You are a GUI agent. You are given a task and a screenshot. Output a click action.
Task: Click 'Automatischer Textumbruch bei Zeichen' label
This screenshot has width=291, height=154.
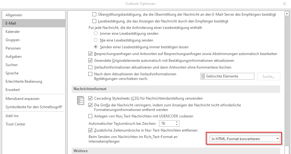click(x=122, y=123)
